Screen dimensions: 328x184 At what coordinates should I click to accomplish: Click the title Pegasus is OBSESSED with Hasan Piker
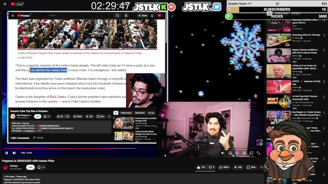click(28, 161)
